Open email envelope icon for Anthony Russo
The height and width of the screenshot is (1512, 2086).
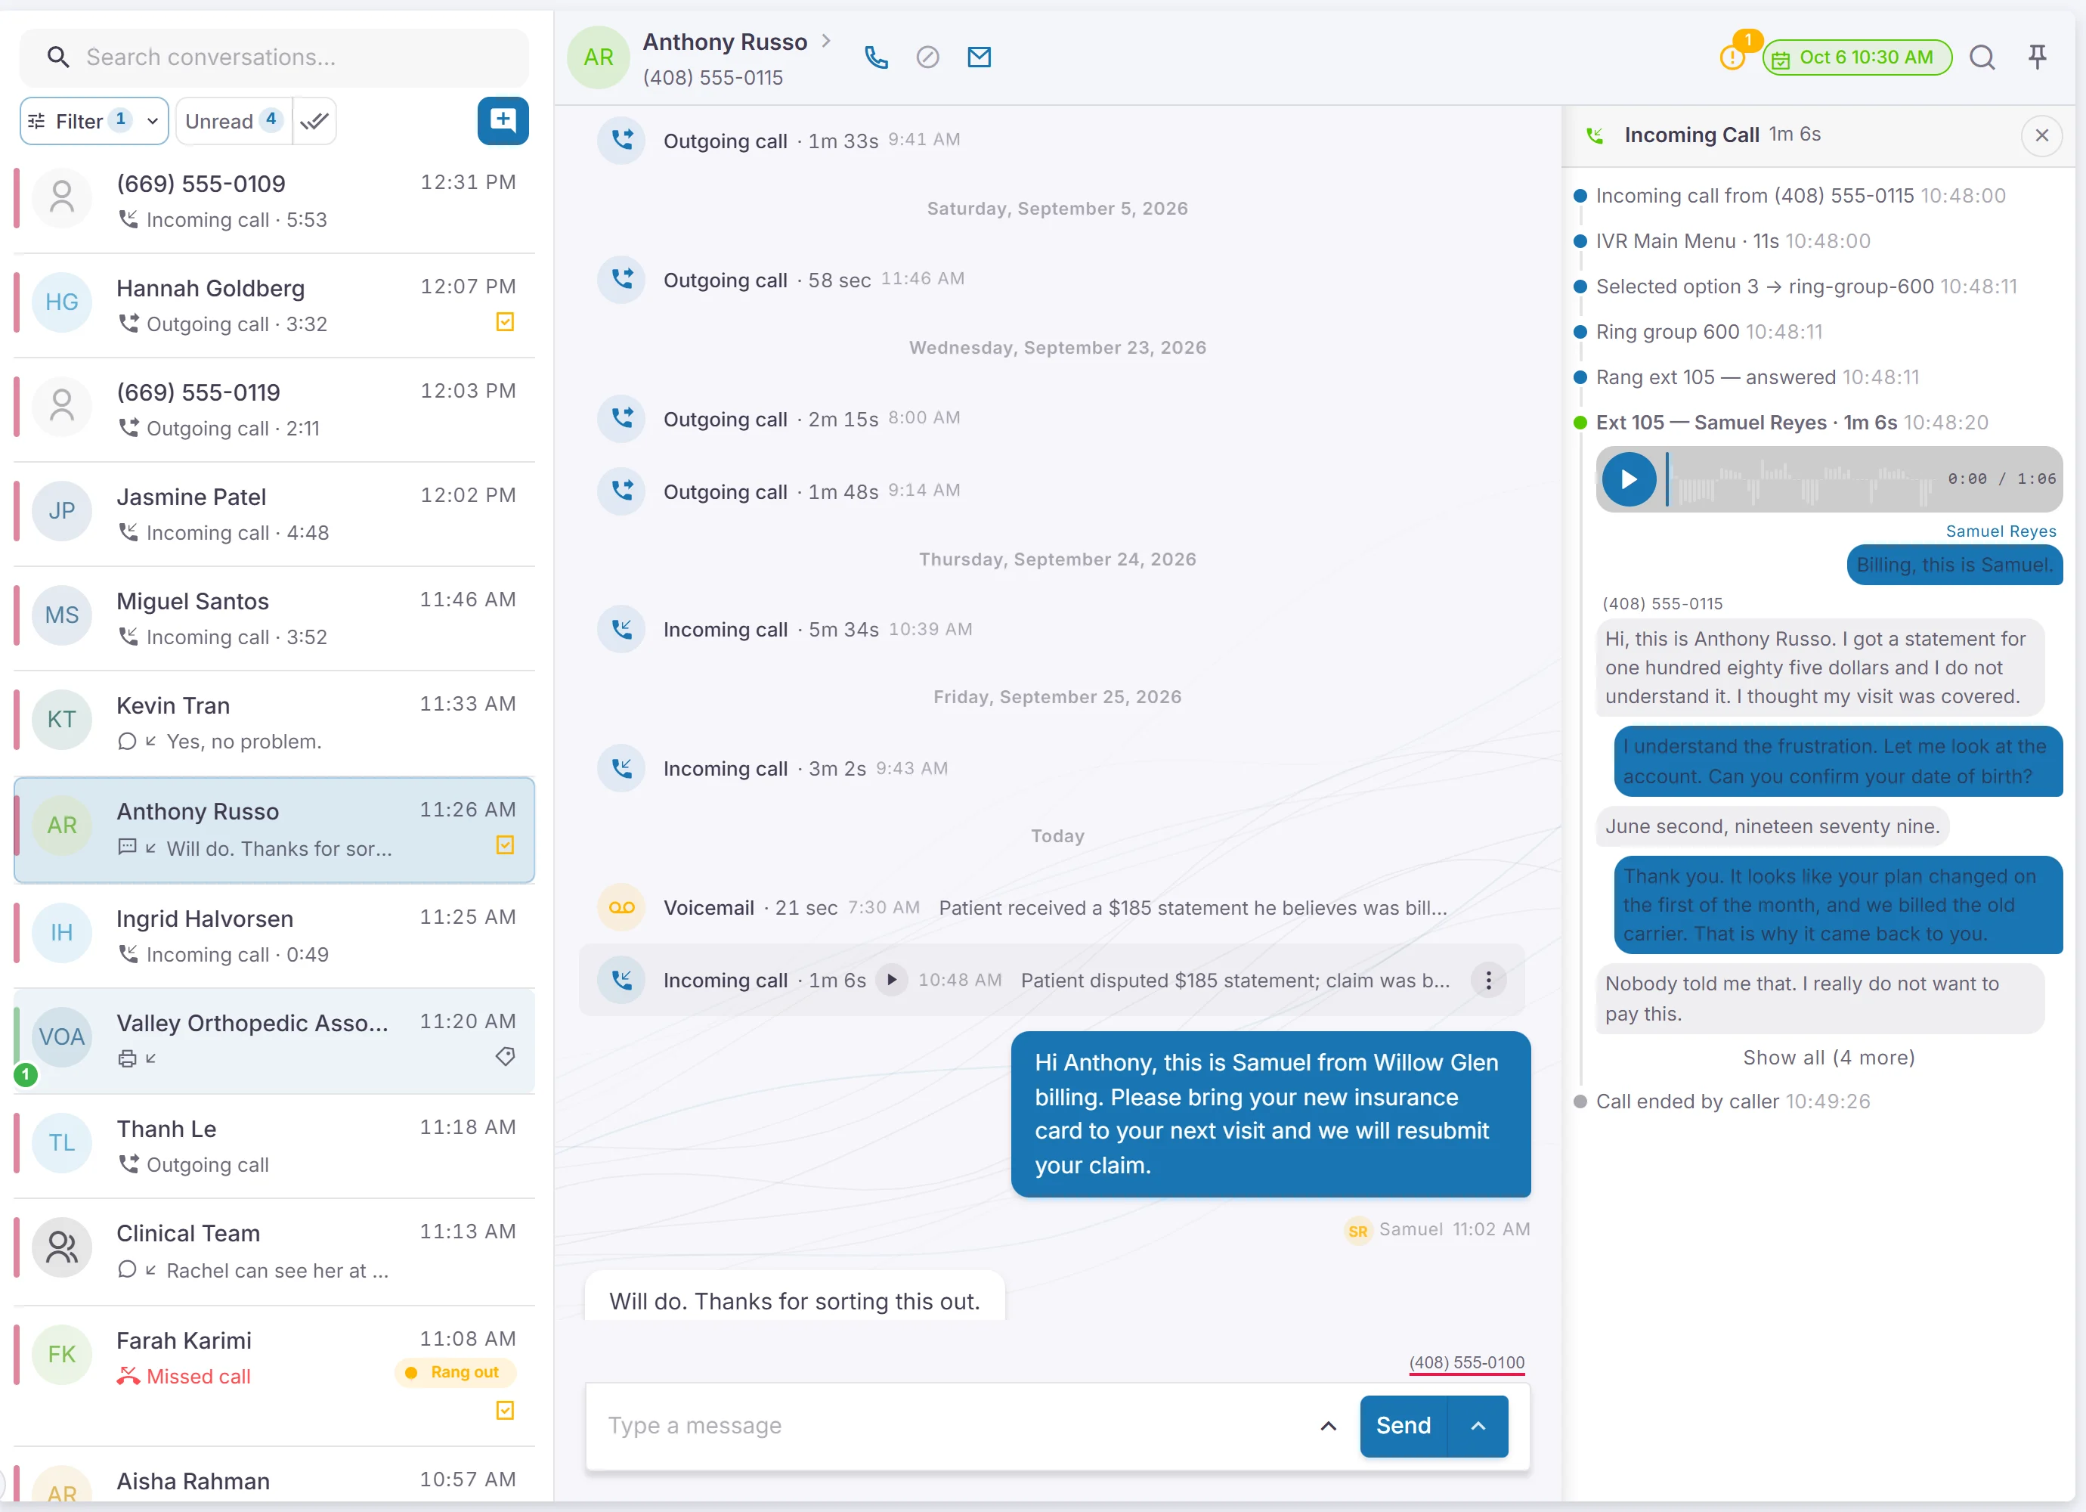979,57
